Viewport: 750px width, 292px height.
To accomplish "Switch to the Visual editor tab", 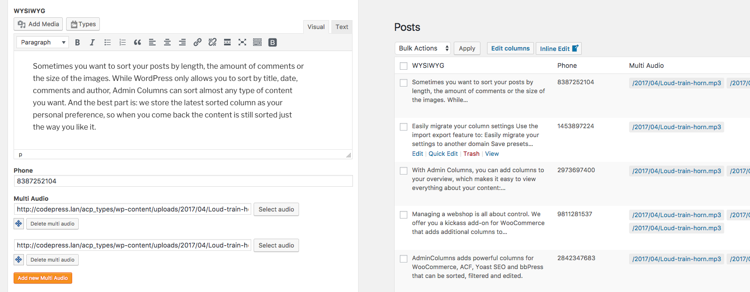I will point(316,27).
